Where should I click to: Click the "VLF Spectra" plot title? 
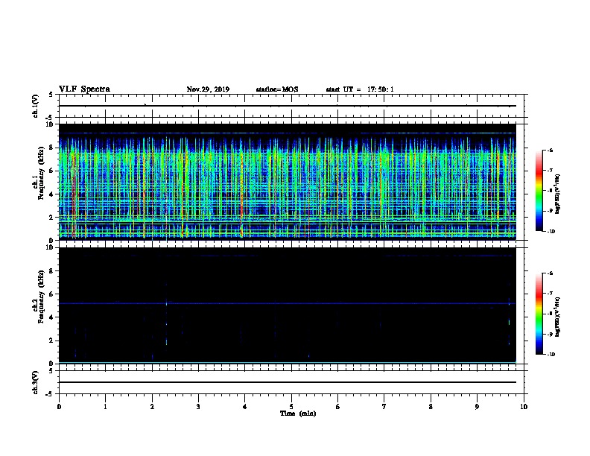(x=84, y=89)
